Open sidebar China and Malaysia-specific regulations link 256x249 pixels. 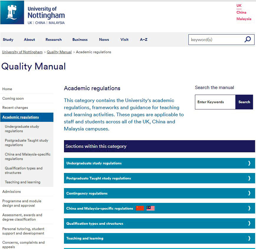pos(28,156)
